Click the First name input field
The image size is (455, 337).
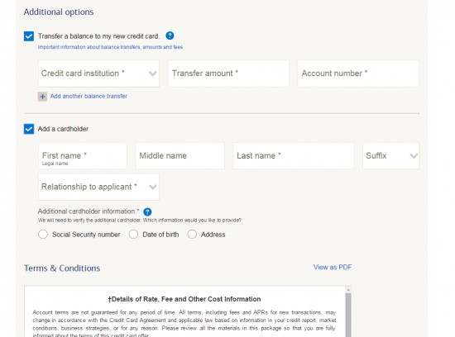click(x=83, y=156)
